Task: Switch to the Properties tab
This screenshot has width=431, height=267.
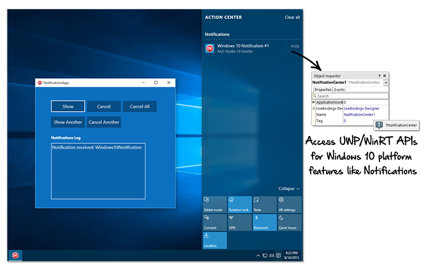Action: [x=323, y=90]
